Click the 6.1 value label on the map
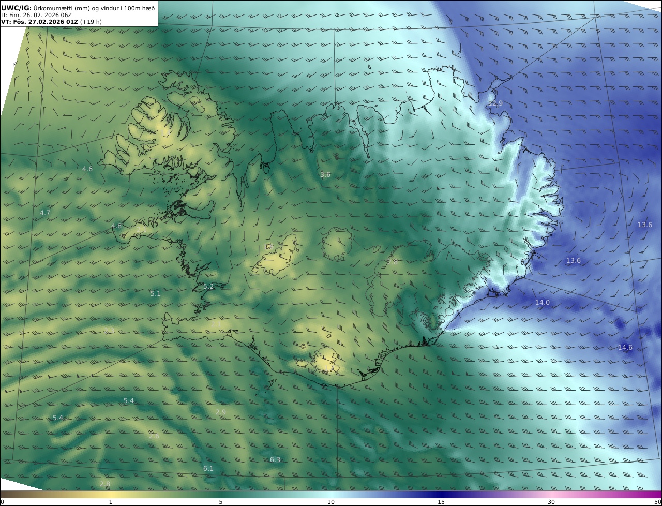 coord(208,468)
